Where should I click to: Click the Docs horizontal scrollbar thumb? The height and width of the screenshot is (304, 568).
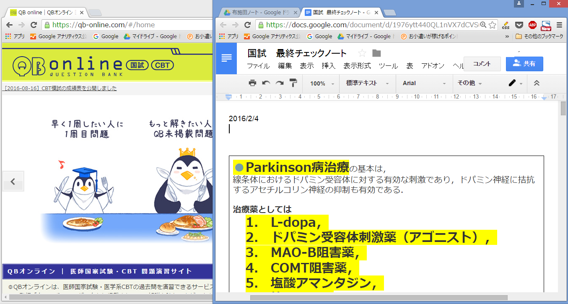pos(379,298)
